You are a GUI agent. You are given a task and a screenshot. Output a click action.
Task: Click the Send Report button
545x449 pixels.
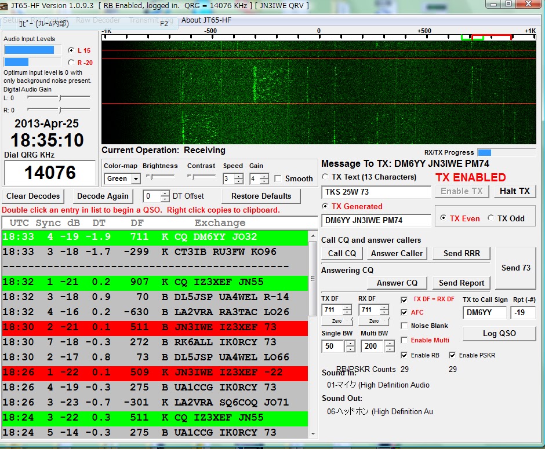462,283
